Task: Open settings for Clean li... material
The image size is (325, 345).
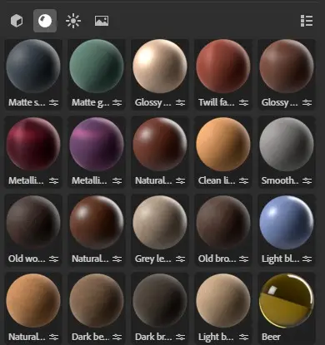Action: 243,181
